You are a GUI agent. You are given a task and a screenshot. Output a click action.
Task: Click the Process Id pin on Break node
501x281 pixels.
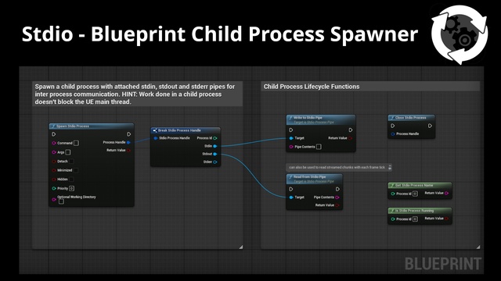tap(215, 138)
